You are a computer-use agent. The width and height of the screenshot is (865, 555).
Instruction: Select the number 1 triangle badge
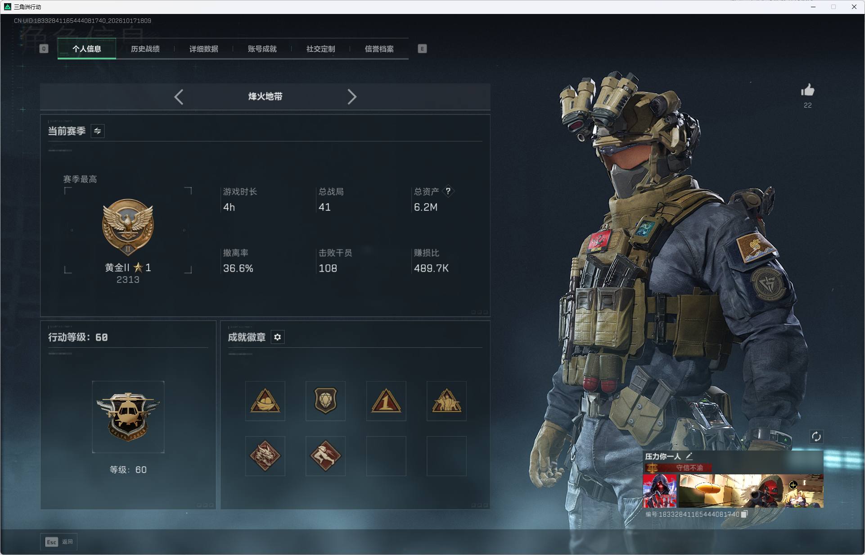[386, 401]
